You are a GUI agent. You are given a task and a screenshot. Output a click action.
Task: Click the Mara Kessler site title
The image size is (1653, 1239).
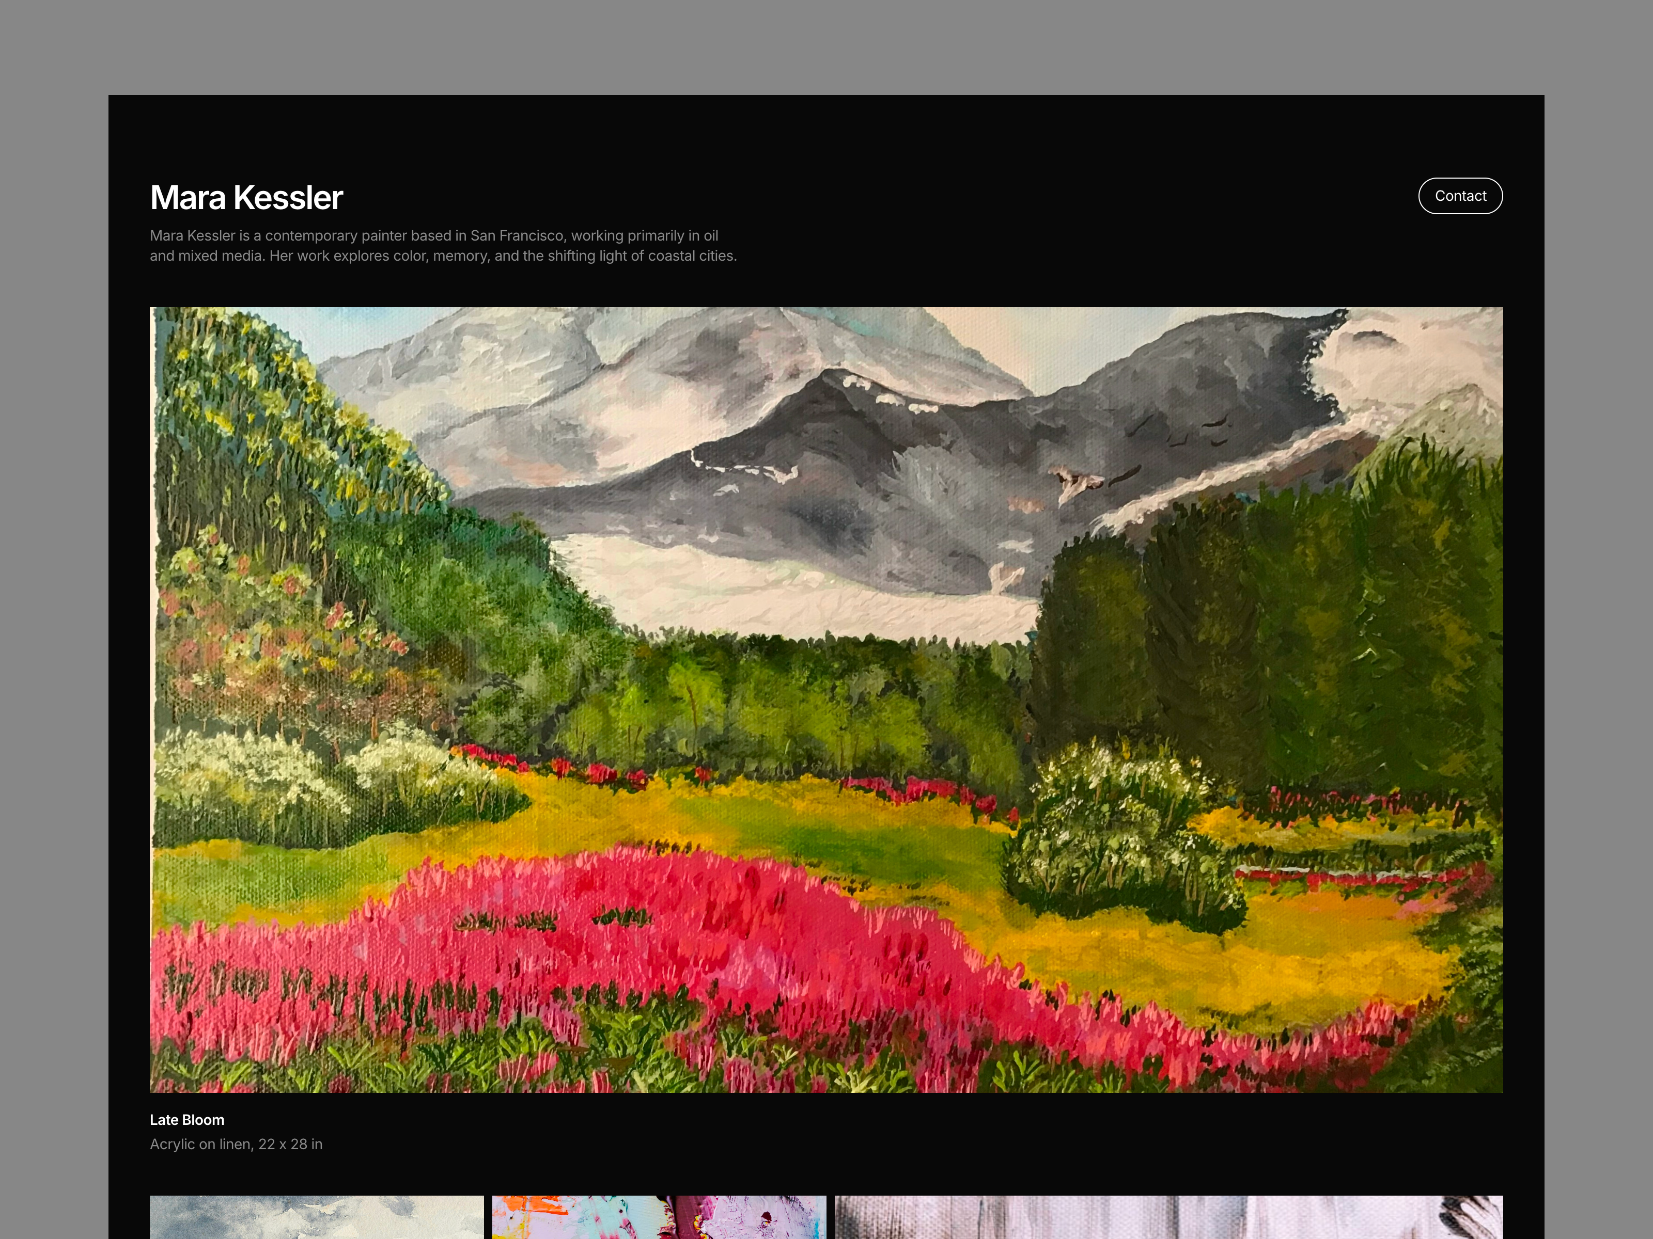pyautogui.click(x=246, y=198)
